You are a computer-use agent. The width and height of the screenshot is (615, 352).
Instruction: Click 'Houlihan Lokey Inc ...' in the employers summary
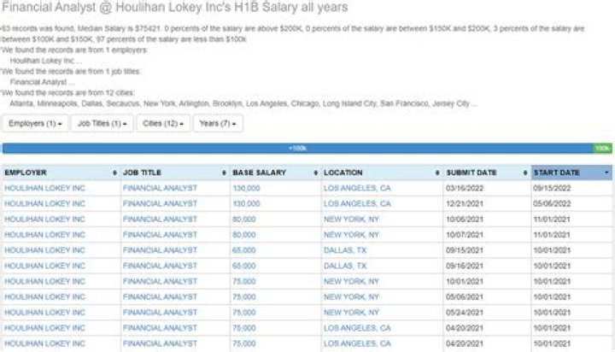pos(46,61)
